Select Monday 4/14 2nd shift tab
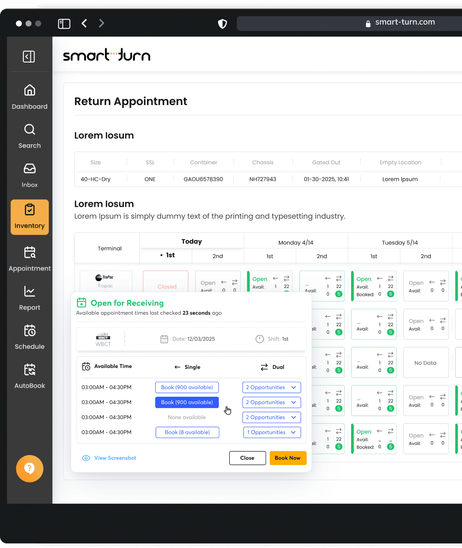This screenshot has width=462, height=548. [322, 256]
